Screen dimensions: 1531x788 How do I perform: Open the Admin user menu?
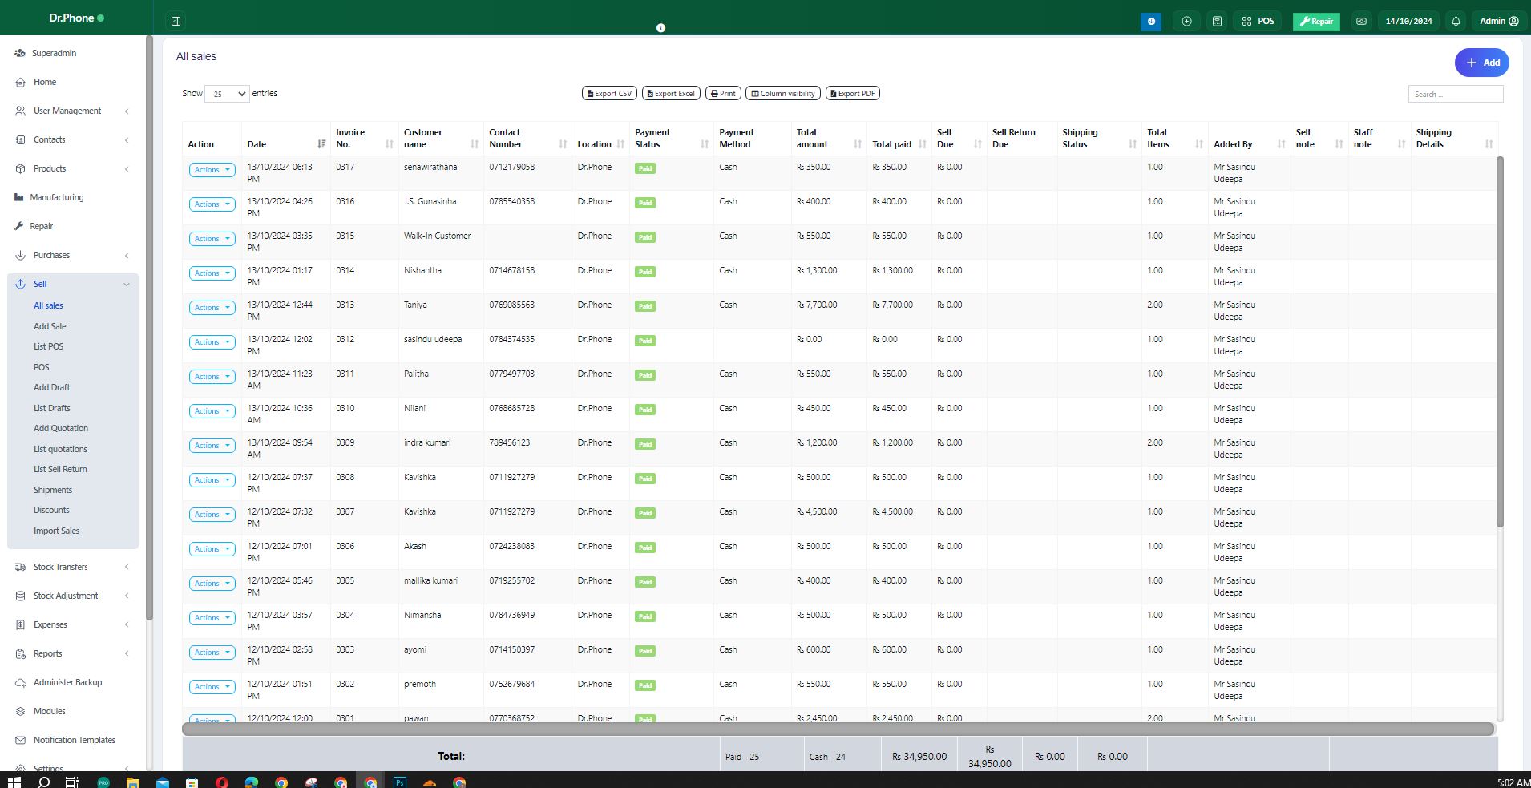(1498, 22)
